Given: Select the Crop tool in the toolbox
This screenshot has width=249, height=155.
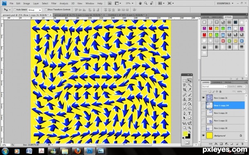Looking at the screenshot, I should [x=184, y=90].
